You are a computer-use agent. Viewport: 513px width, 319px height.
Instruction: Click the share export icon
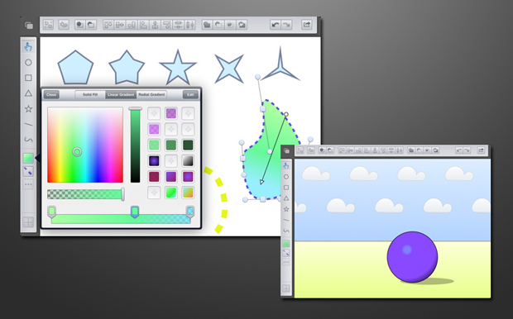pyautogui.click(x=306, y=25)
